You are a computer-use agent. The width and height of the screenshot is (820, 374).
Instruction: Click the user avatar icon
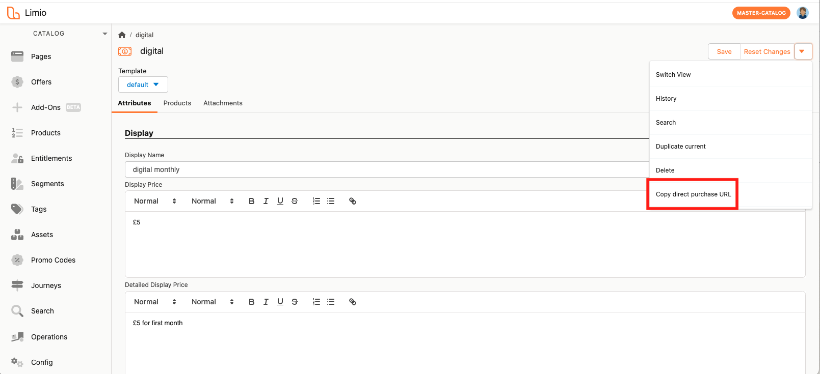tap(803, 13)
